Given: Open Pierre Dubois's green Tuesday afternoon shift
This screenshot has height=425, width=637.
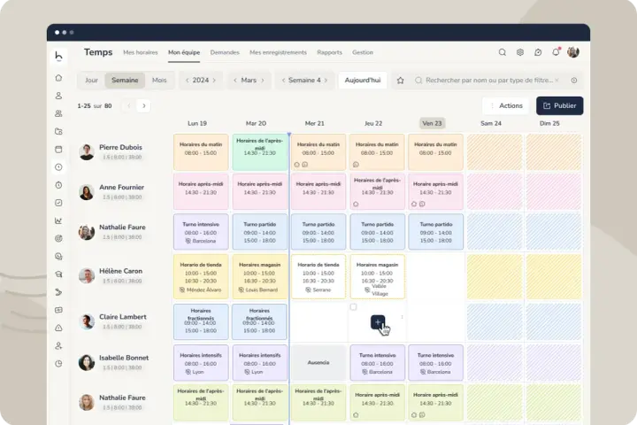Looking at the screenshot, I should 259,152.
